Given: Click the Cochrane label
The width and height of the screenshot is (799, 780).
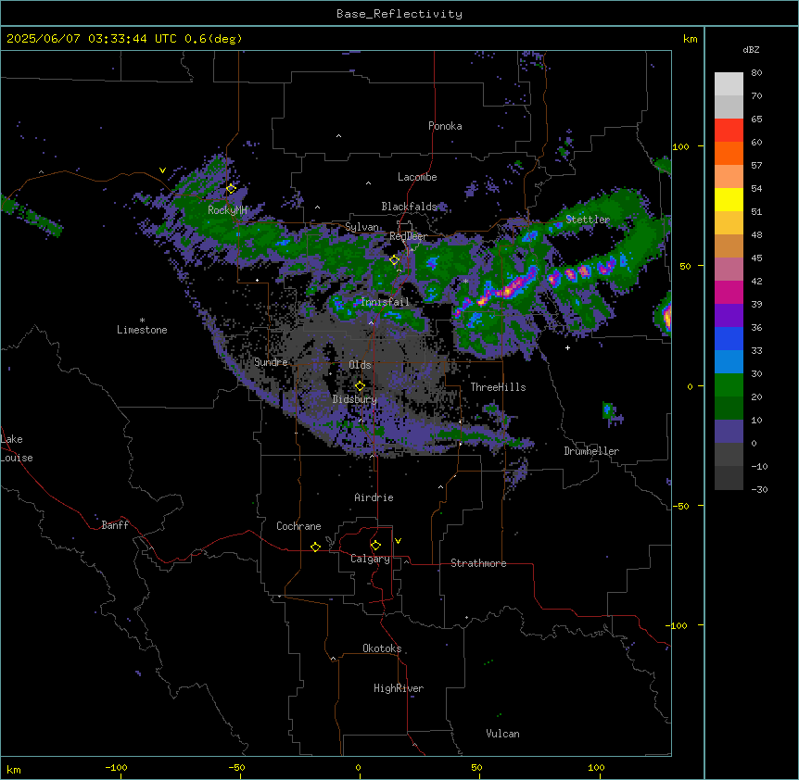Looking at the screenshot, I should [298, 526].
